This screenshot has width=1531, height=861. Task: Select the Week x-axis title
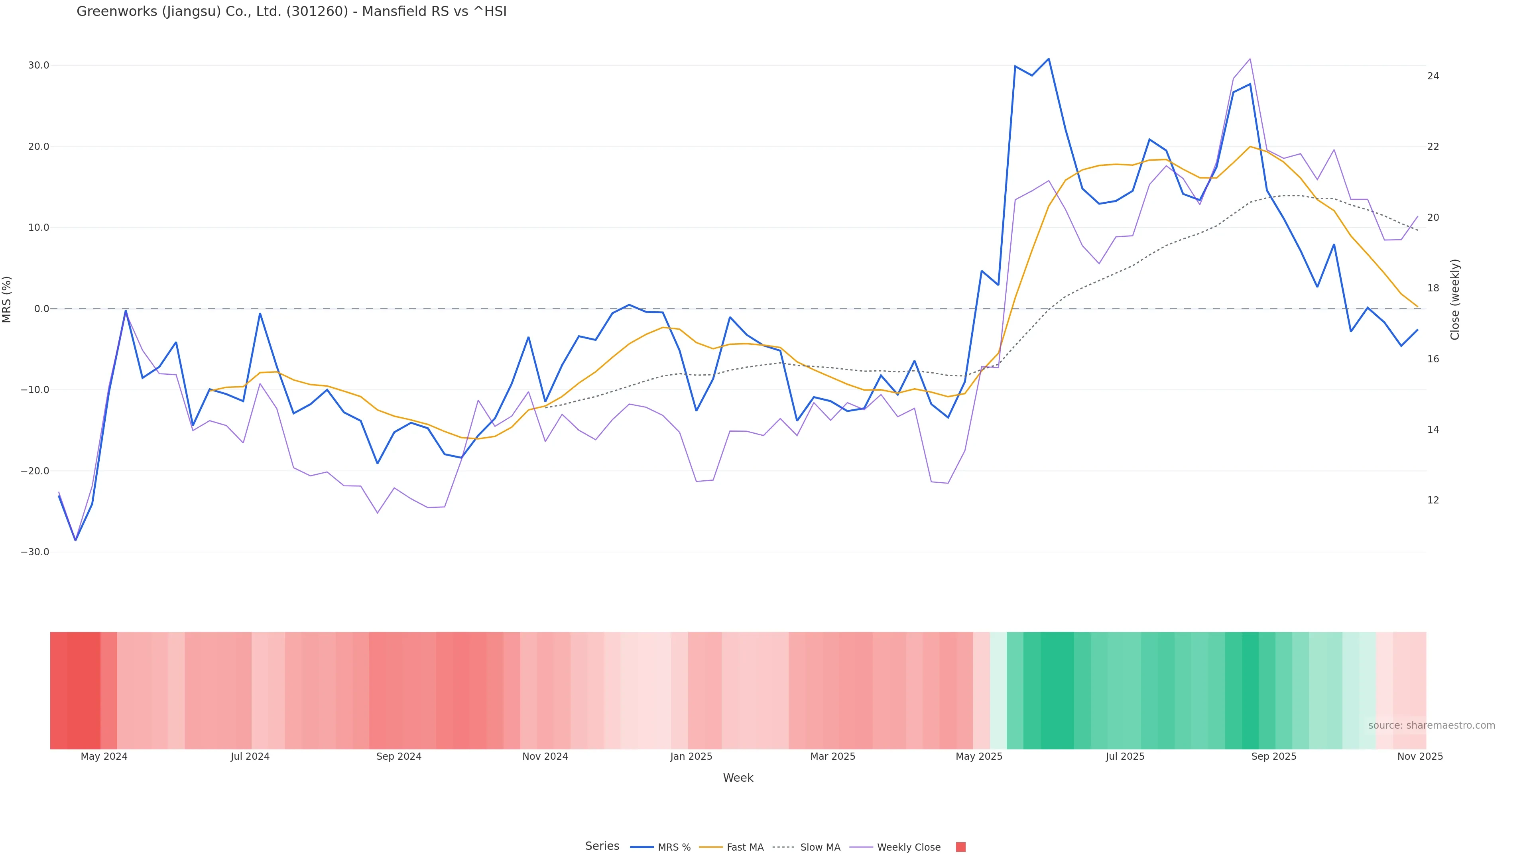tap(738, 778)
